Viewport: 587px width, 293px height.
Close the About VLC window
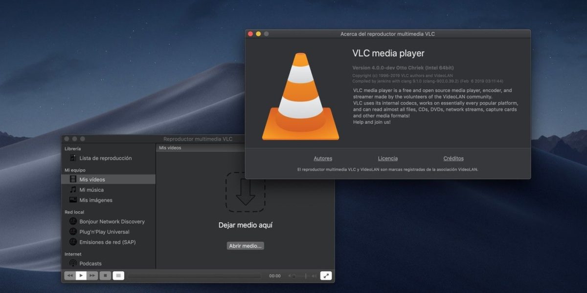pos(250,34)
